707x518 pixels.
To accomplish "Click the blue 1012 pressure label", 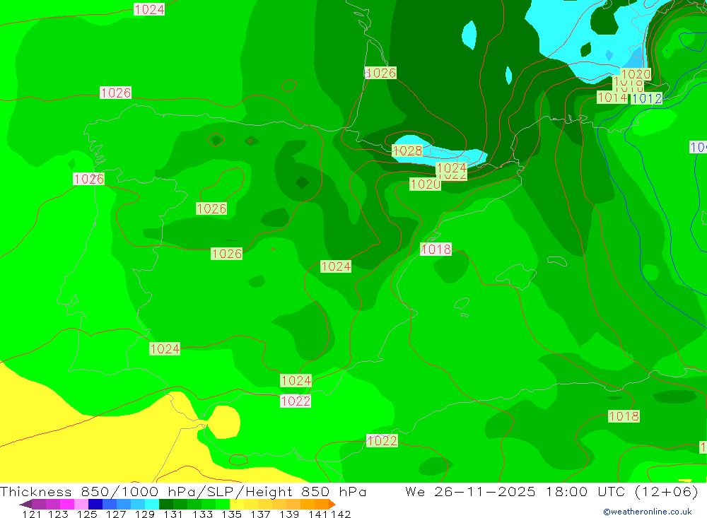I will coord(647,98).
